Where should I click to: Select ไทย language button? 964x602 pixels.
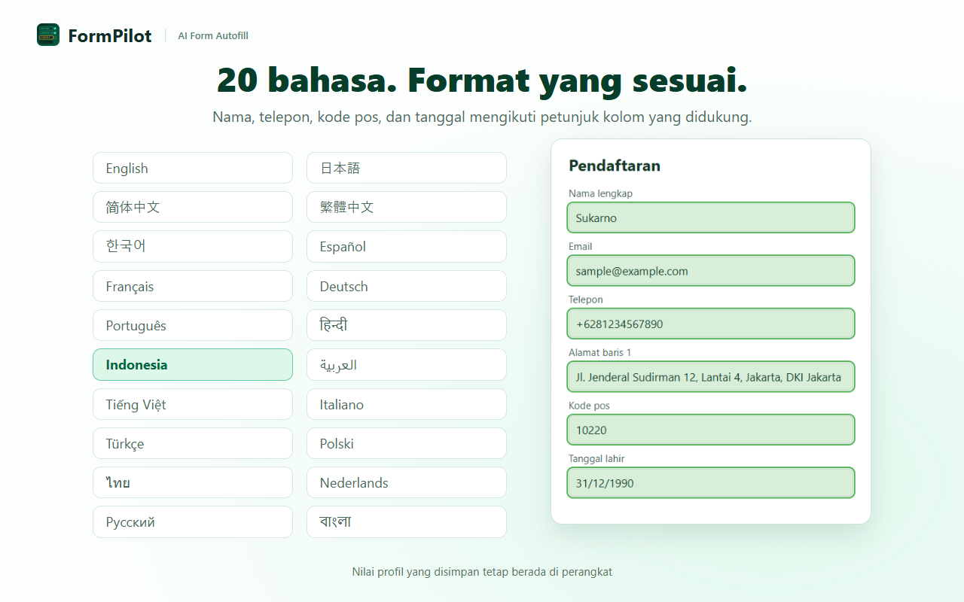tap(193, 482)
